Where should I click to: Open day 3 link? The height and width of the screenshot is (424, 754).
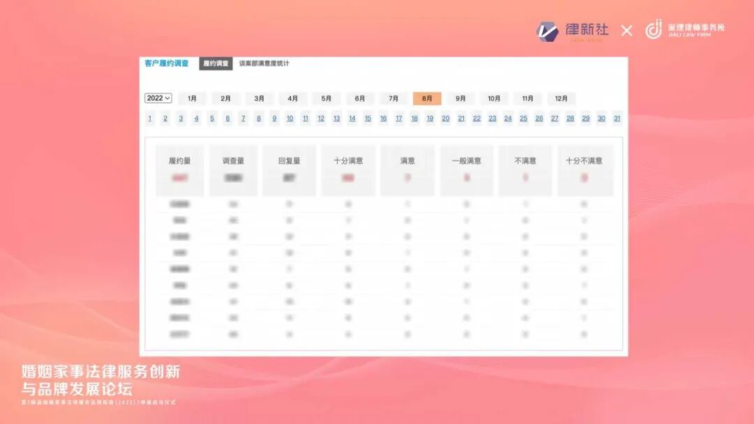pos(181,118)
